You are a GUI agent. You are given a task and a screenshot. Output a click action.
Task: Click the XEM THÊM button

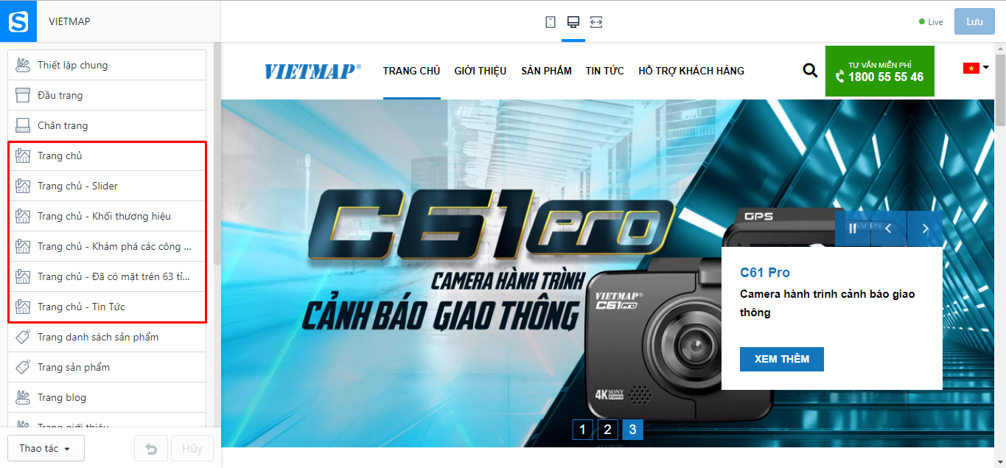[x=782, y=359]
